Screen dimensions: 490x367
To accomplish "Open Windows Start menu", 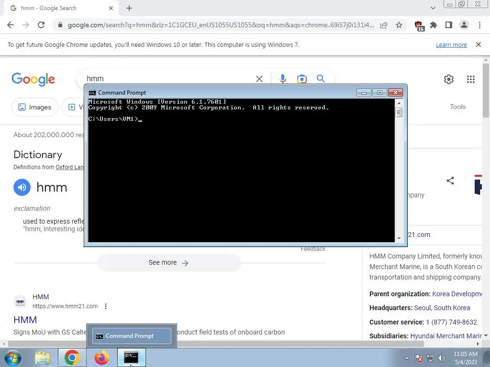I will point(12,357).
